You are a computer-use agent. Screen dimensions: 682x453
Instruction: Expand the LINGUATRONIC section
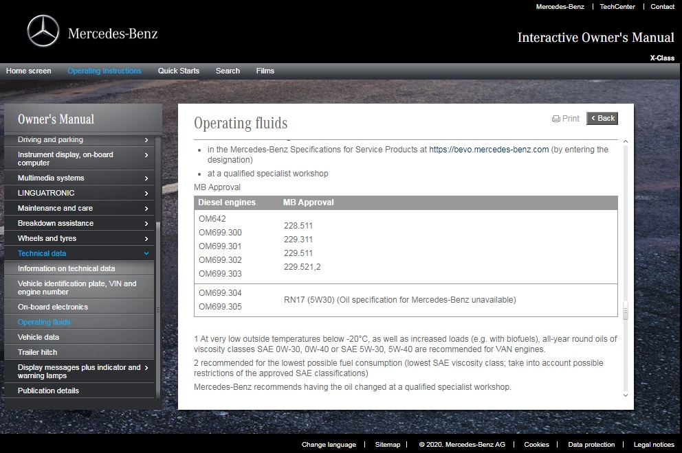pos(79,193)
